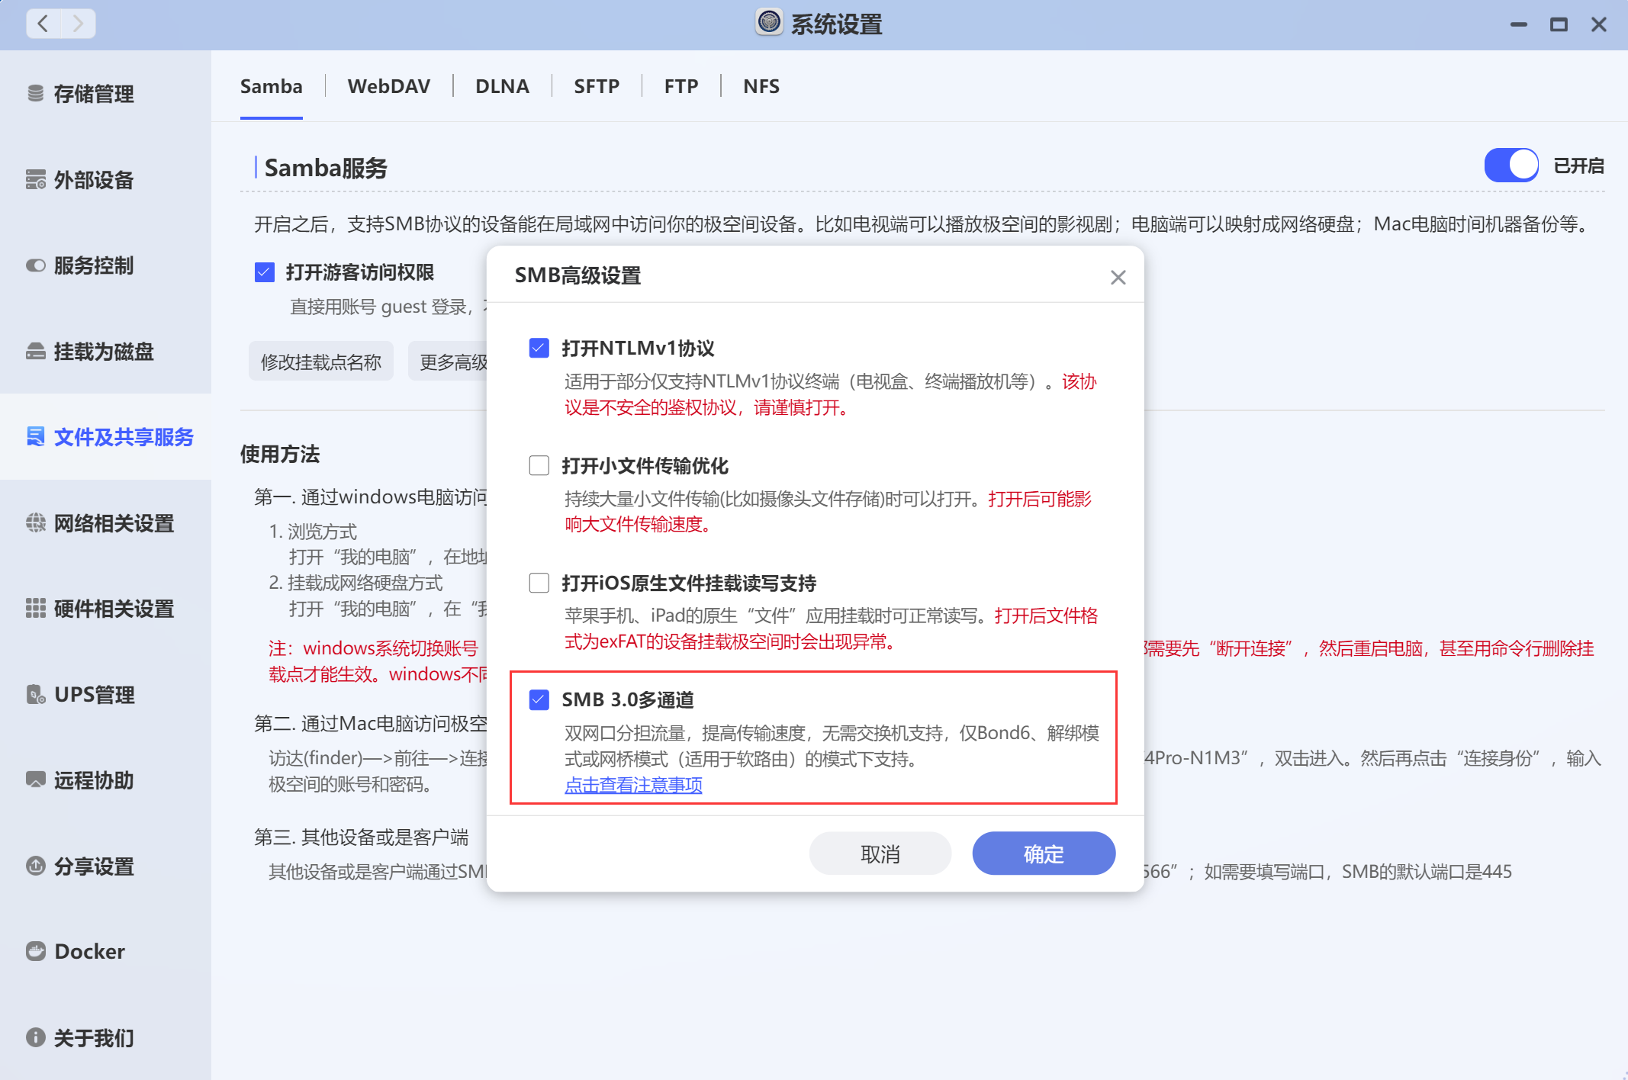The height and width of the screenshot is (1080, 1628).
Task: Check 打开iOS原生文件挂载读写支持 option
Action: [539, 583]
